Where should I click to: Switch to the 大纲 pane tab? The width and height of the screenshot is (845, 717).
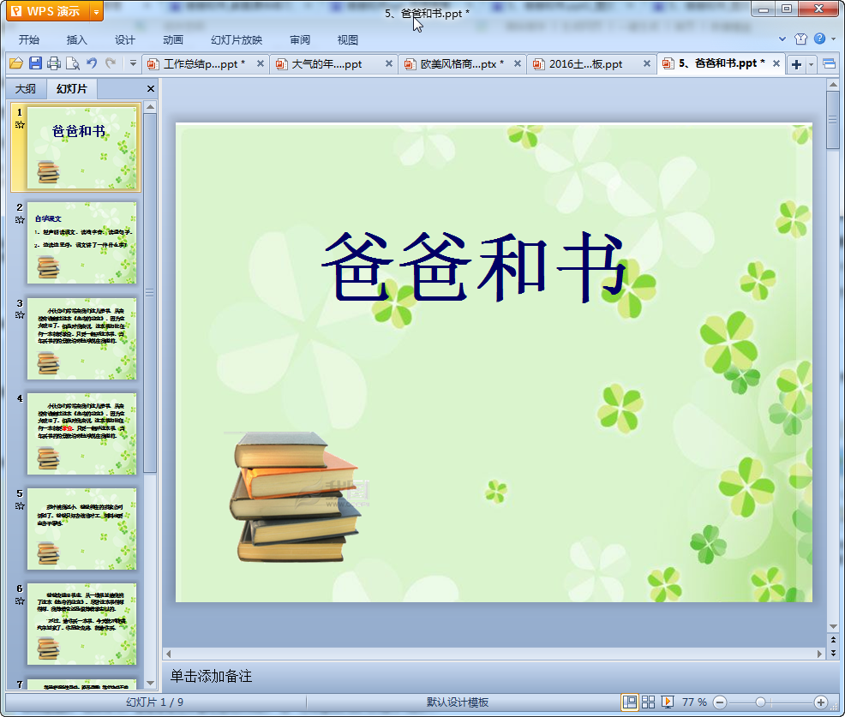[26, 89]
